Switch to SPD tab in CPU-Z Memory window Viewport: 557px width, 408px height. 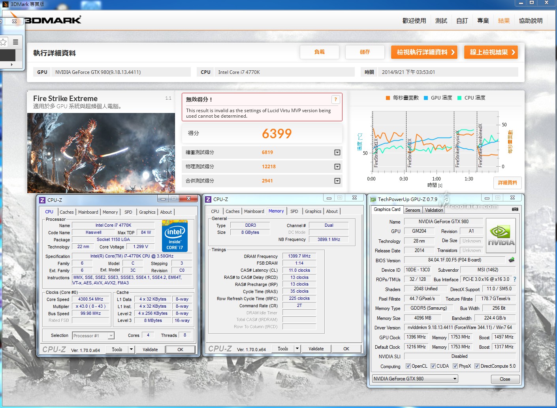(x=294, y=211)
